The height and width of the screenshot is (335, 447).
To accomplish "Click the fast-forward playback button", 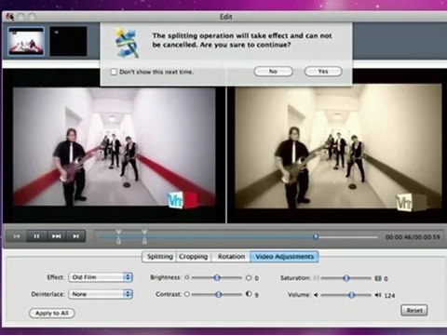I will [56, 236].
